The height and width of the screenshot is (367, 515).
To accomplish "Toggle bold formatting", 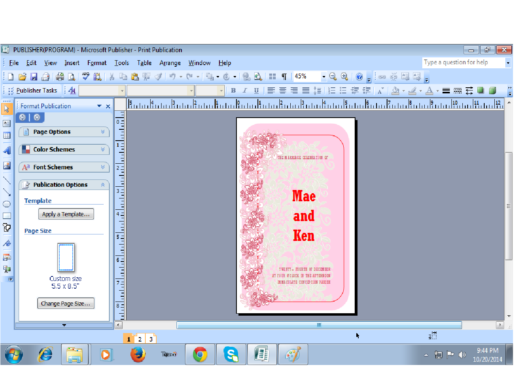I will 234,91.
